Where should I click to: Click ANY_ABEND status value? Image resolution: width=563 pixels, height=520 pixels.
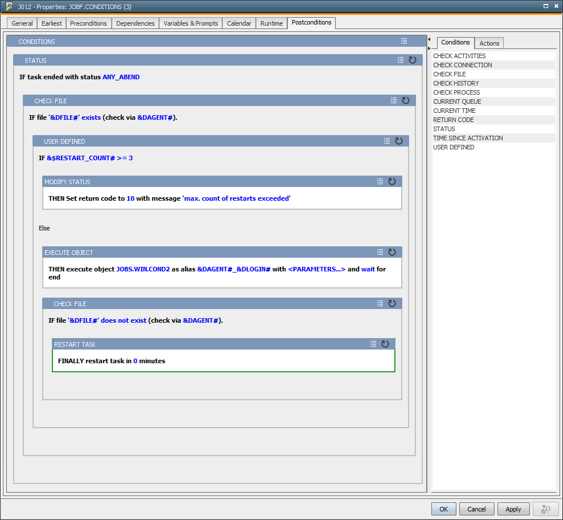(121, 77)
